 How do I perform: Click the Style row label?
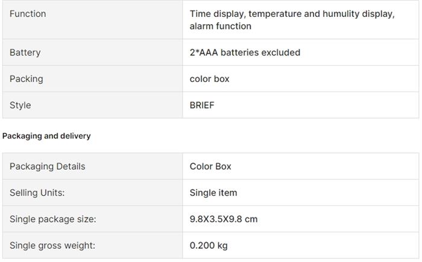(20, 105)
